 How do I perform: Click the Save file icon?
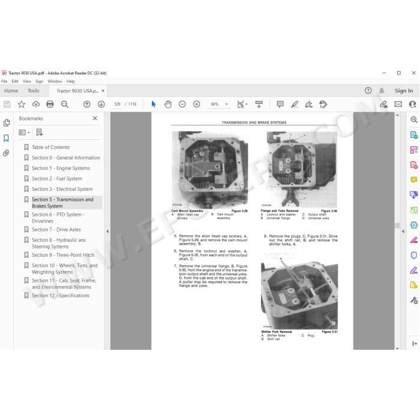[7, 104]
